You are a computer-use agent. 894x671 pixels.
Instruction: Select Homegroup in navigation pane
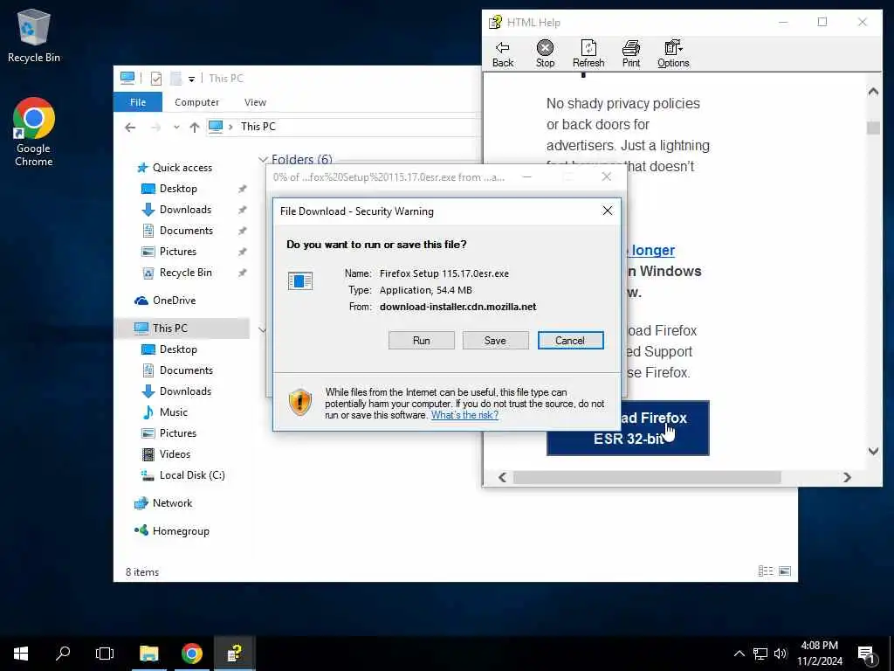(x=181, y=531)
